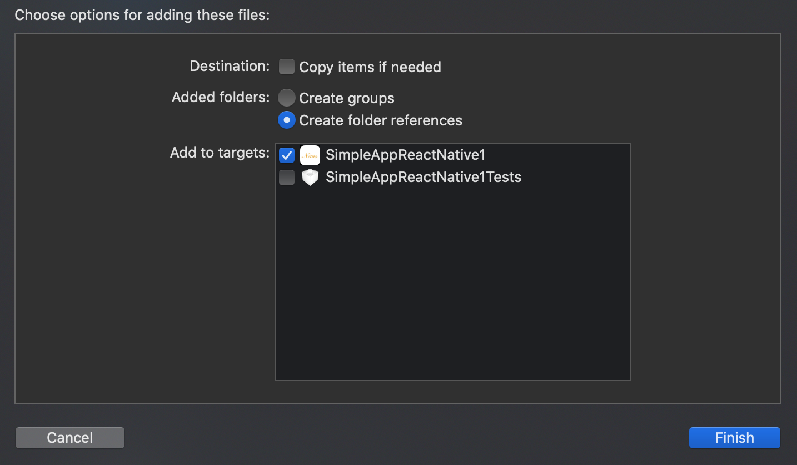Click the "Copy items if needed" label text
Screen dimensions: 797x465
click(x=370, y=67)
